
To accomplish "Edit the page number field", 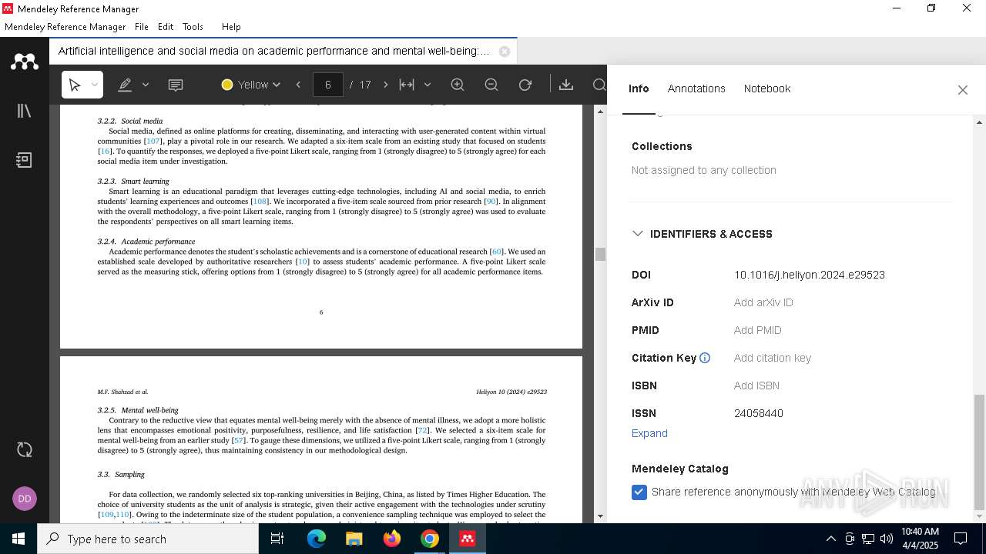I will 328,85.
